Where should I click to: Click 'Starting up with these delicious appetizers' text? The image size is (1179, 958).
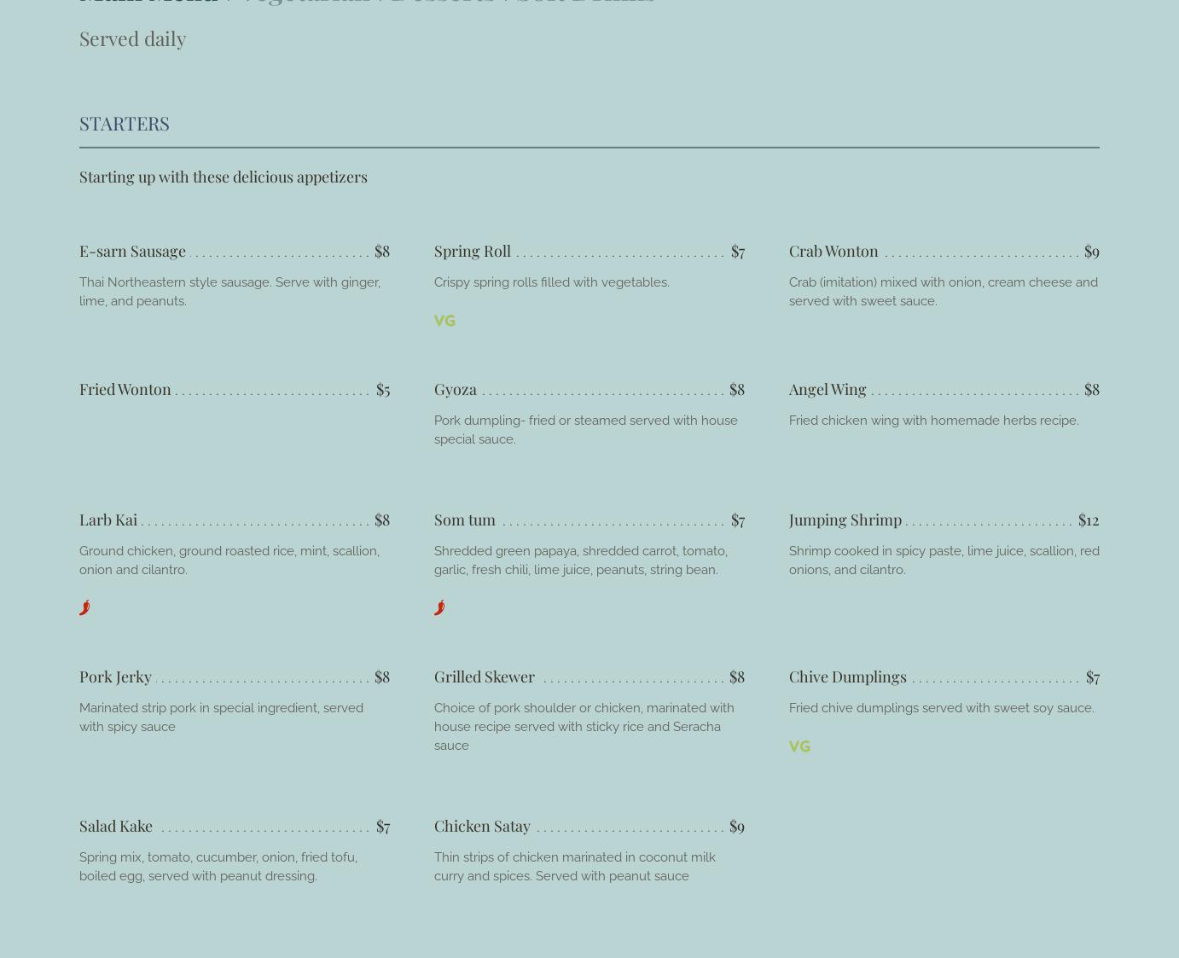pyautogui.click(x=224, y=177)
